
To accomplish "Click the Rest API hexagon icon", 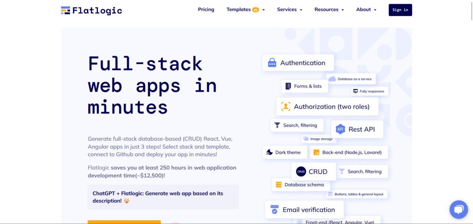I will coord(340,129).
